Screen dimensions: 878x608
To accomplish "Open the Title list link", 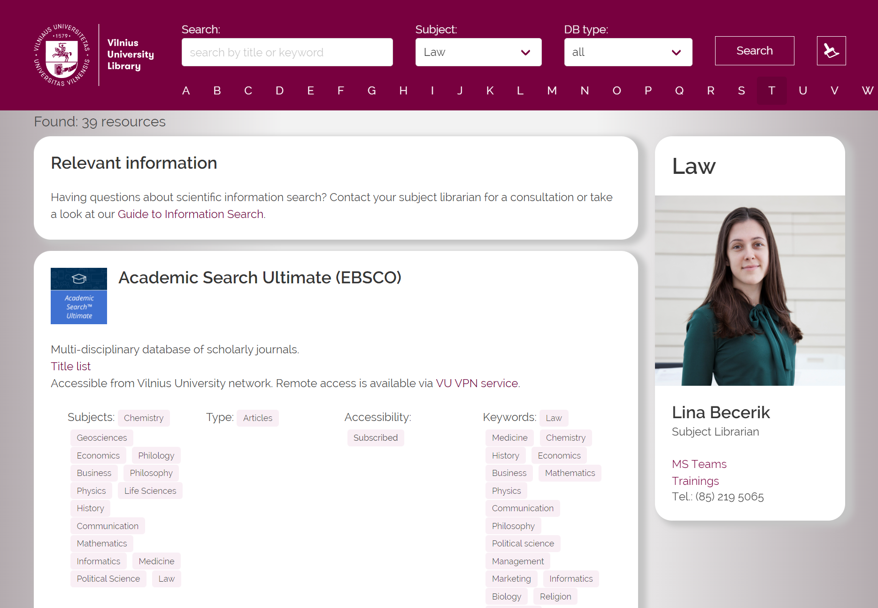I will point(70,366).
